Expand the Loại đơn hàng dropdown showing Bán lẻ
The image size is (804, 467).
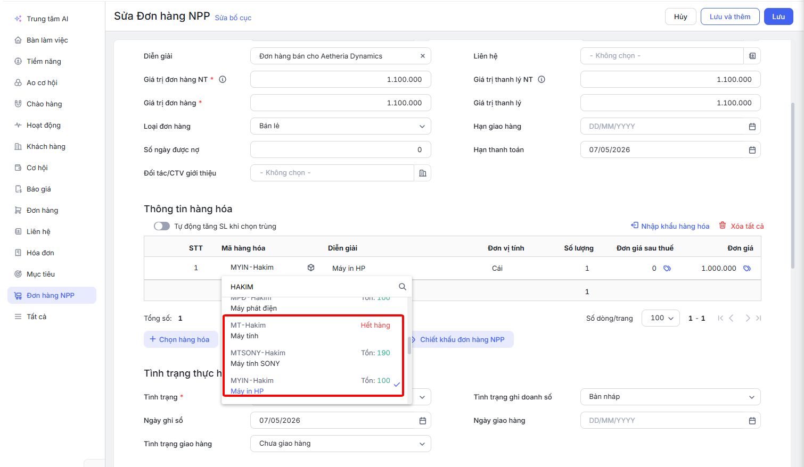pyautogui.click(x=341, y=126)
